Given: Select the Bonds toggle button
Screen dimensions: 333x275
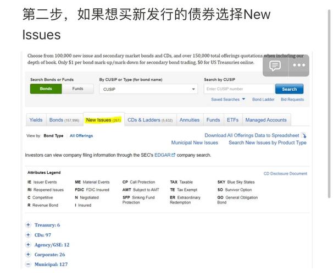Looking at the screenshot, I should tap(46, 89).
